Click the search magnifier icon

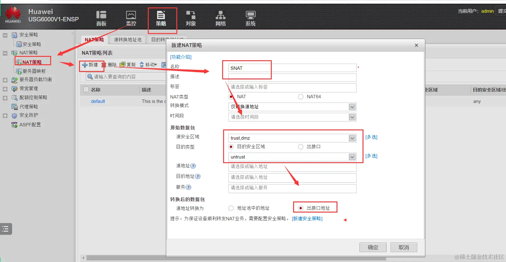[90, 77]
